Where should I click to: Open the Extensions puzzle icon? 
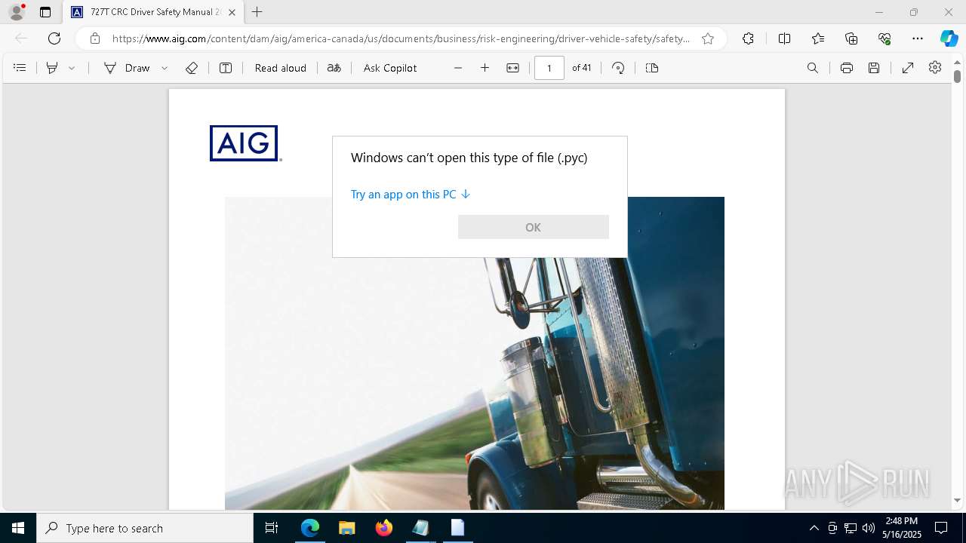coord(748,38)
